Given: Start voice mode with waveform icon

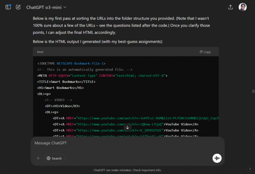Looking at the screenshot, I should click(217, 158).
